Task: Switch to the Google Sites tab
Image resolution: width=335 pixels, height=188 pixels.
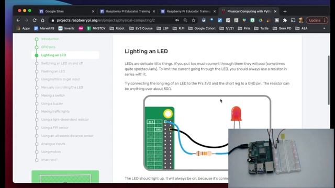Action: [66, 11]
